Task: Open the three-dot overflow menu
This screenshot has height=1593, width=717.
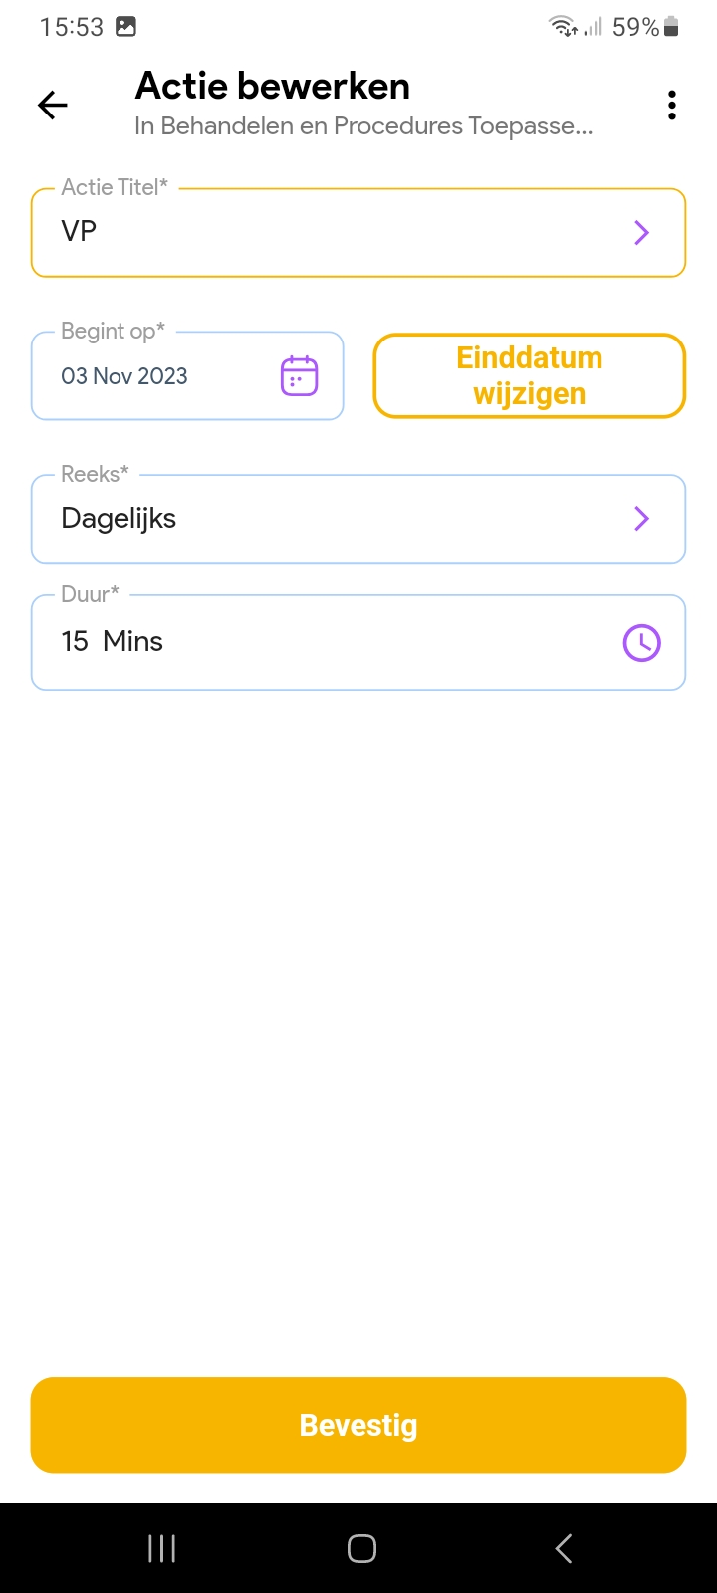Action: (672, 105)
